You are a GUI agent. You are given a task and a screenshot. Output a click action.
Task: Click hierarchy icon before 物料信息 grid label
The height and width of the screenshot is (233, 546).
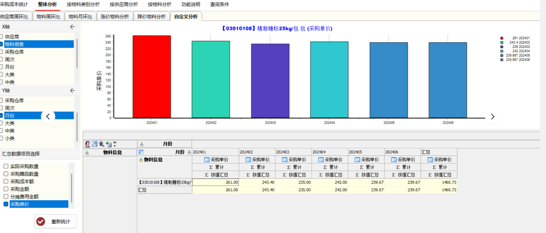[x=141, y=160]
